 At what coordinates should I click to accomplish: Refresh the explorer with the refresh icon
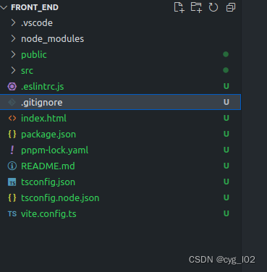click(x=213, y=7)
